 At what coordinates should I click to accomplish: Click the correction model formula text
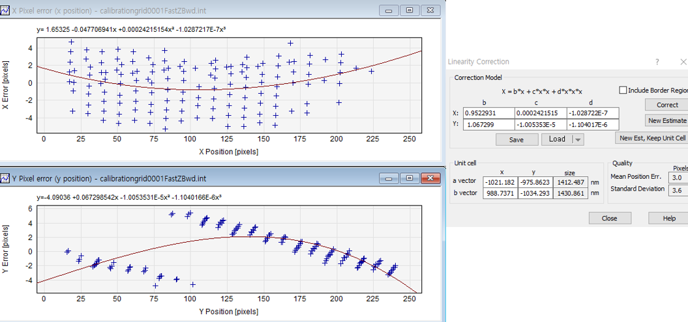(x=542, y=92)
